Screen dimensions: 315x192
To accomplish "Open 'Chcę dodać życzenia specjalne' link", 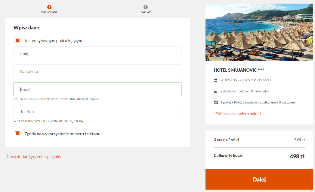I will tap(35, 157).
